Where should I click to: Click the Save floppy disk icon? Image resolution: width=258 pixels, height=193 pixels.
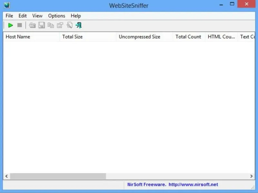[42, 25]
